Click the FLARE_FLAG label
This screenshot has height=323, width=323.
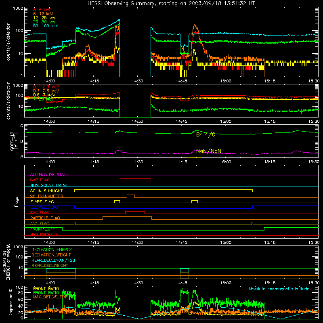coord(42,201)
